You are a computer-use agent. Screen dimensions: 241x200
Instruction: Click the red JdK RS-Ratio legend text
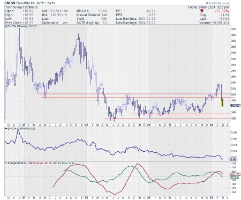[x=40, y=163]
